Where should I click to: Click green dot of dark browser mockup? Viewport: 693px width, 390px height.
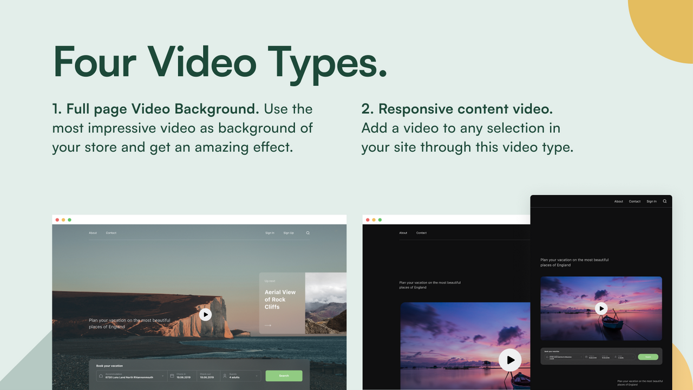point(380,220)
